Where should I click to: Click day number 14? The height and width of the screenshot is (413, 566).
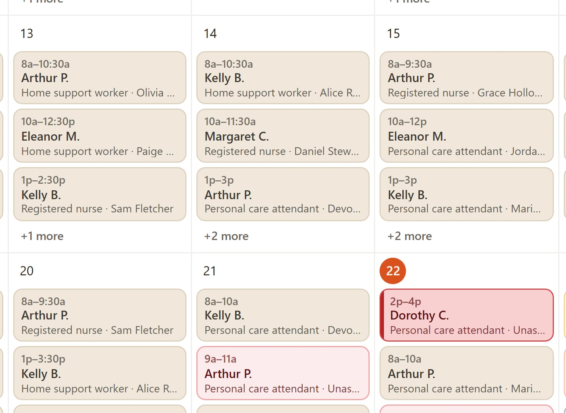[x=210, y=33]
